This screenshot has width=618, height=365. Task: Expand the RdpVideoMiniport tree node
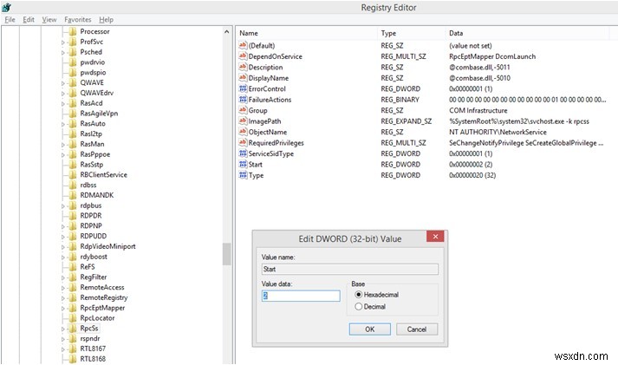(63, 247)
